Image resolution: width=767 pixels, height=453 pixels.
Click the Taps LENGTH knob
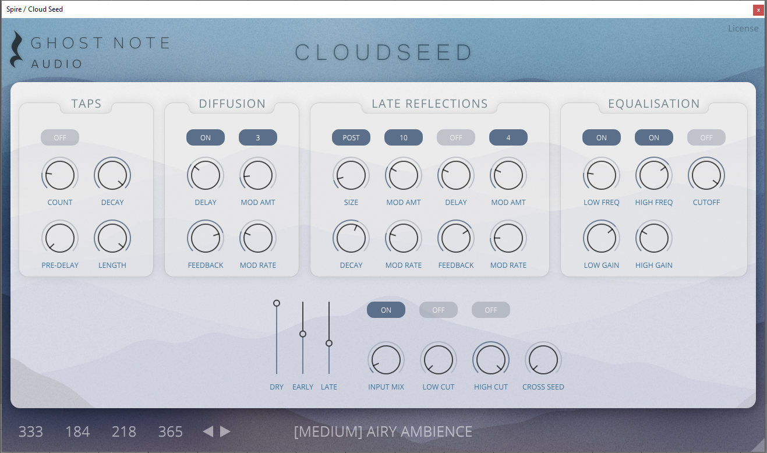[x=112, y=238]
